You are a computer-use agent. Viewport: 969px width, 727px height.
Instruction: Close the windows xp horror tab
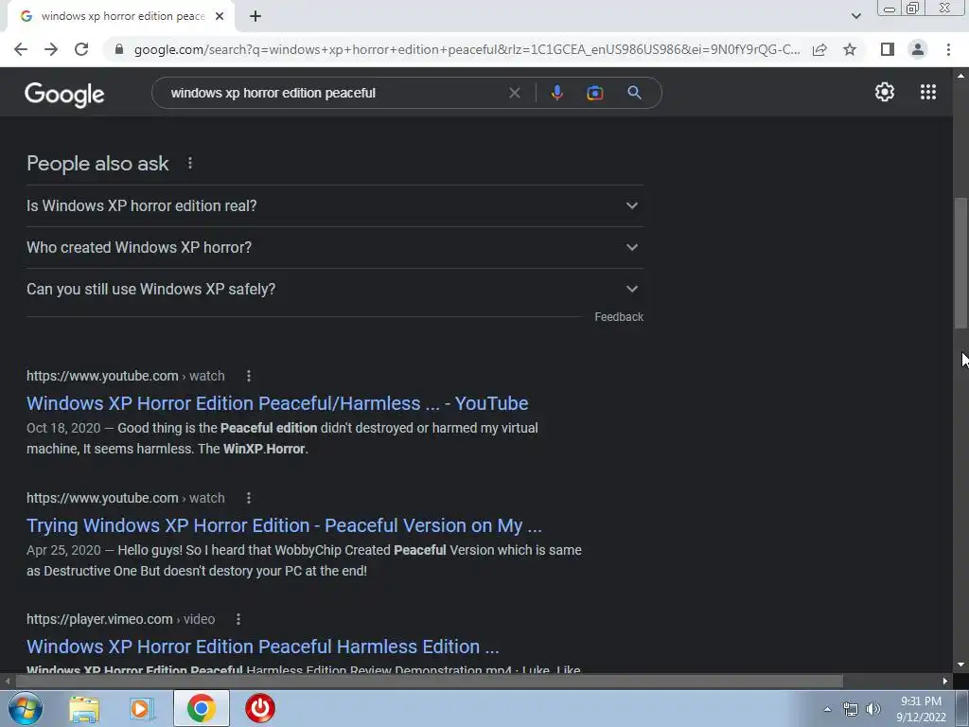click(220, 17)
